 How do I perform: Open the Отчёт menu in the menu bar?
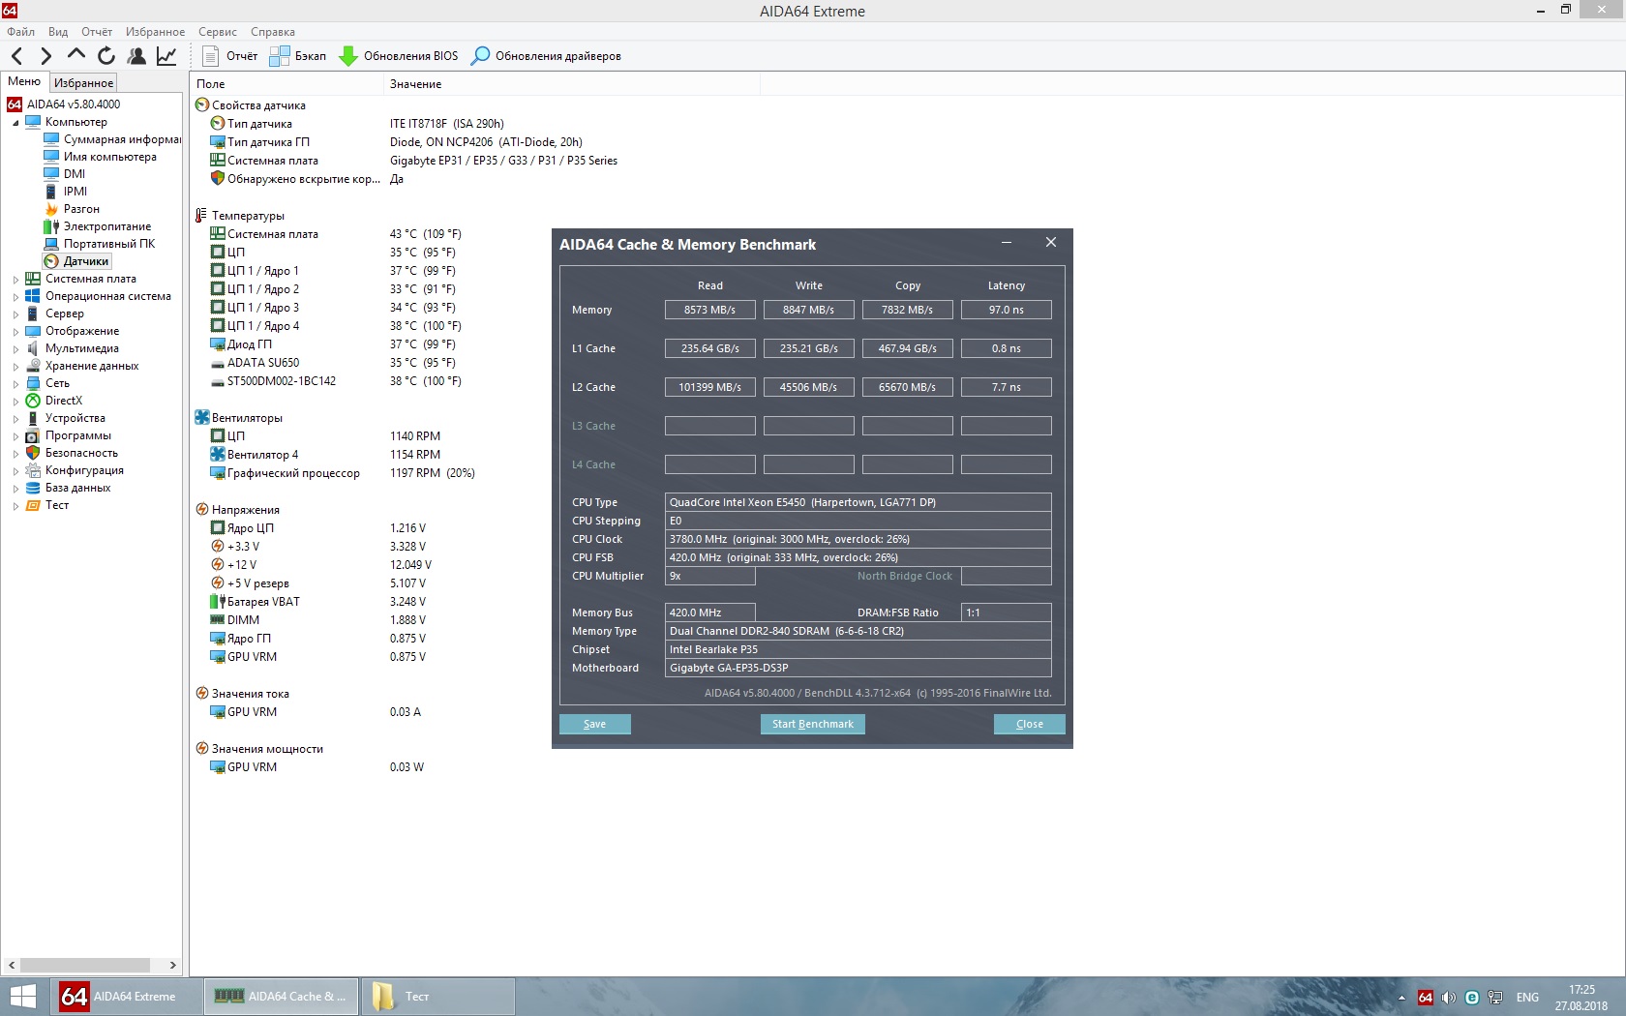coord(97,32)
